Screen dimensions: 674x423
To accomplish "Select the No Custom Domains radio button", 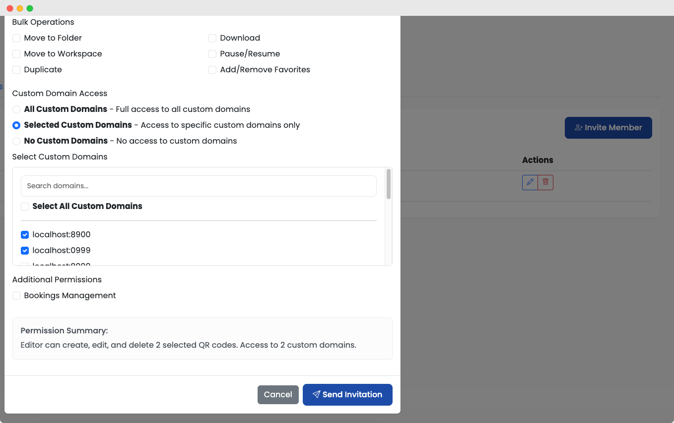I will tap(16, 141).
